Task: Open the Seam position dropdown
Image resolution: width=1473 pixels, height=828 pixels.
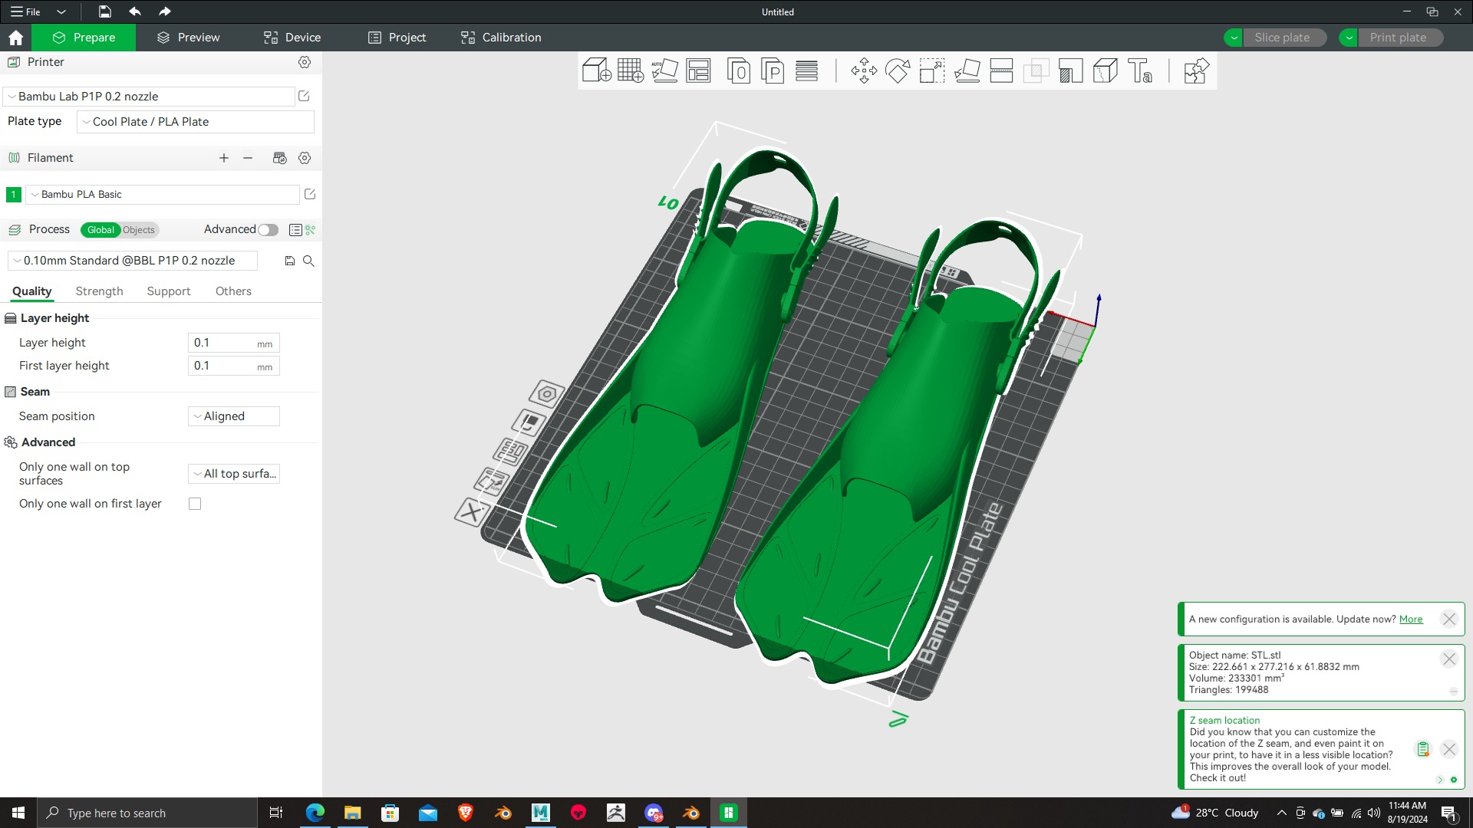Action: tap(234, 416)
